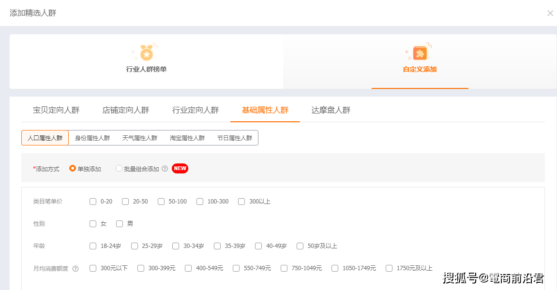Open the 店铺定向人群 tab

126,110
